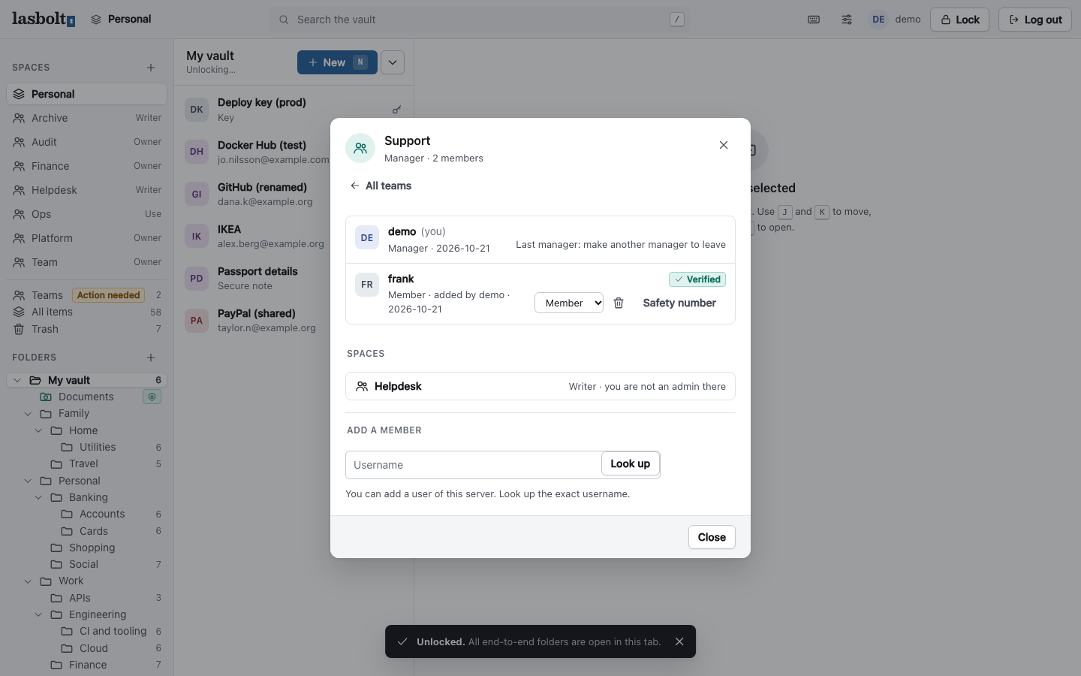Go back to All teams
Screen dimensions: 1081x676
tap(381, 186)
